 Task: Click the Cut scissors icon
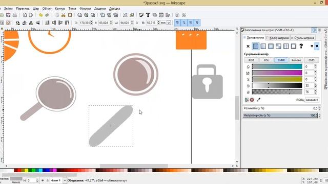pyautogui.click(x=63, y=15)
